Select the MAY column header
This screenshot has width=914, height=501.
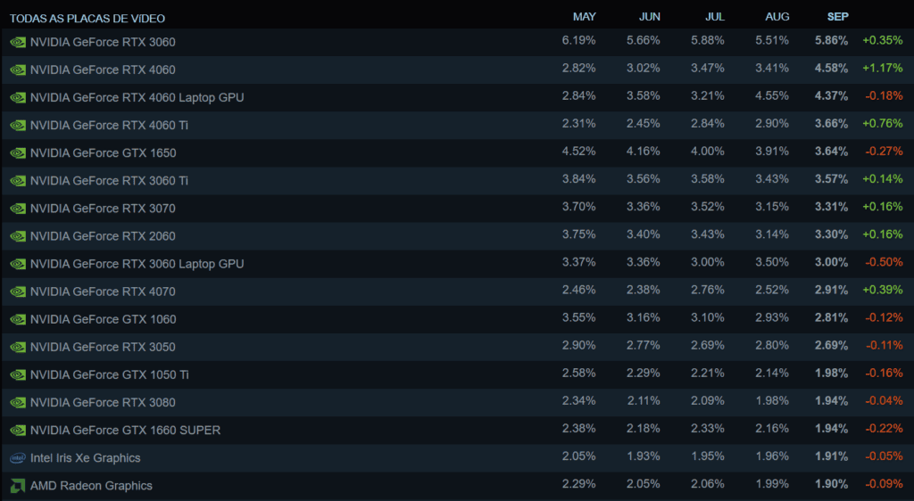(x=585, y=17)
